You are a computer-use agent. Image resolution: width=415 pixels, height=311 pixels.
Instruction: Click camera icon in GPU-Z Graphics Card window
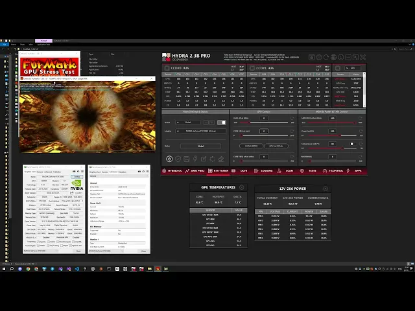point(74,172)
